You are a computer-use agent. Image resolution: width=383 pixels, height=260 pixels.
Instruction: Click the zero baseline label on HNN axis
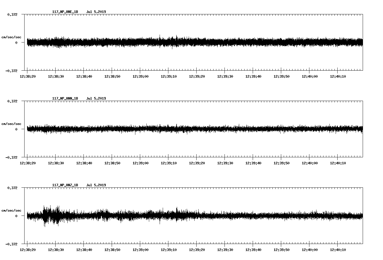click(16, 129)
